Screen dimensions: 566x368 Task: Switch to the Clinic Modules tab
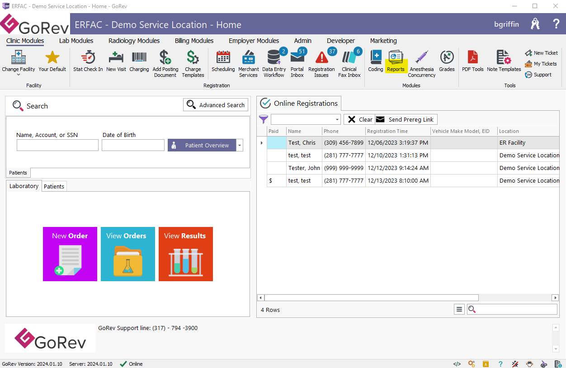[x=25, y=41]
